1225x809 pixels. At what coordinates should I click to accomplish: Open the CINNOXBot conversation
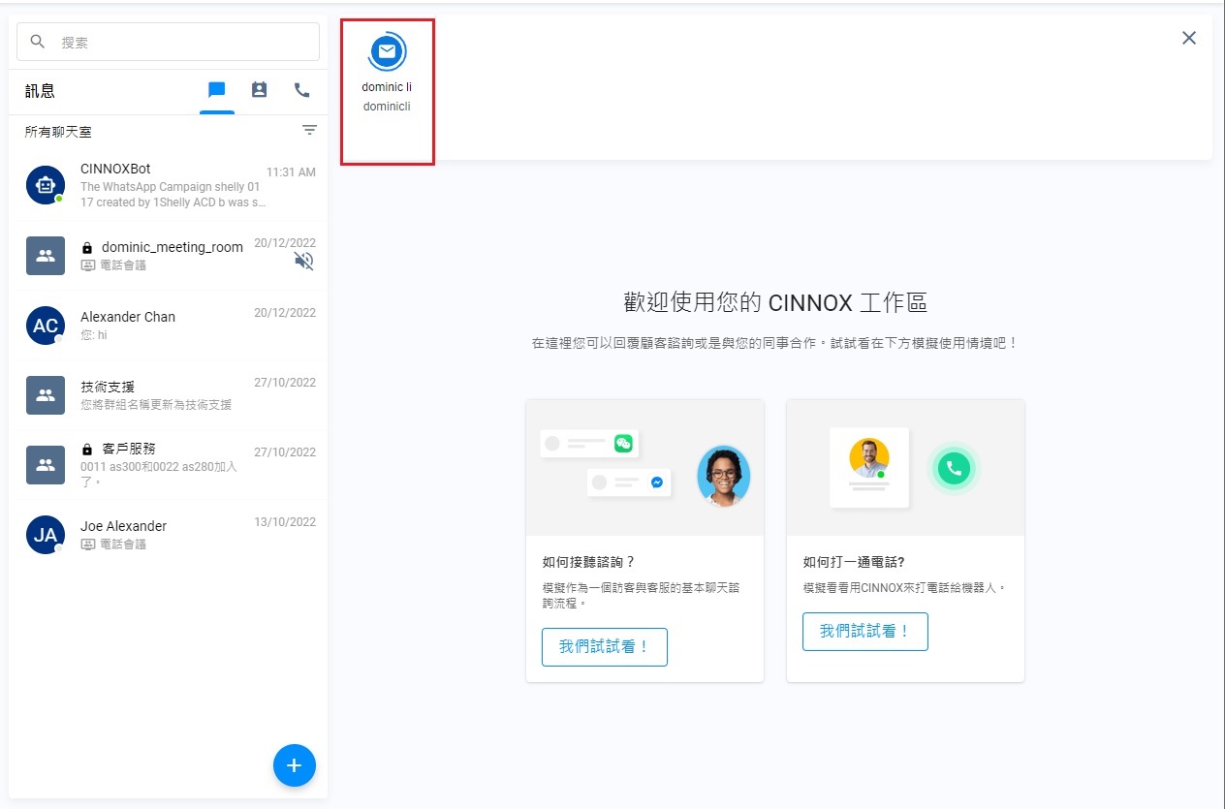(169, 186)
